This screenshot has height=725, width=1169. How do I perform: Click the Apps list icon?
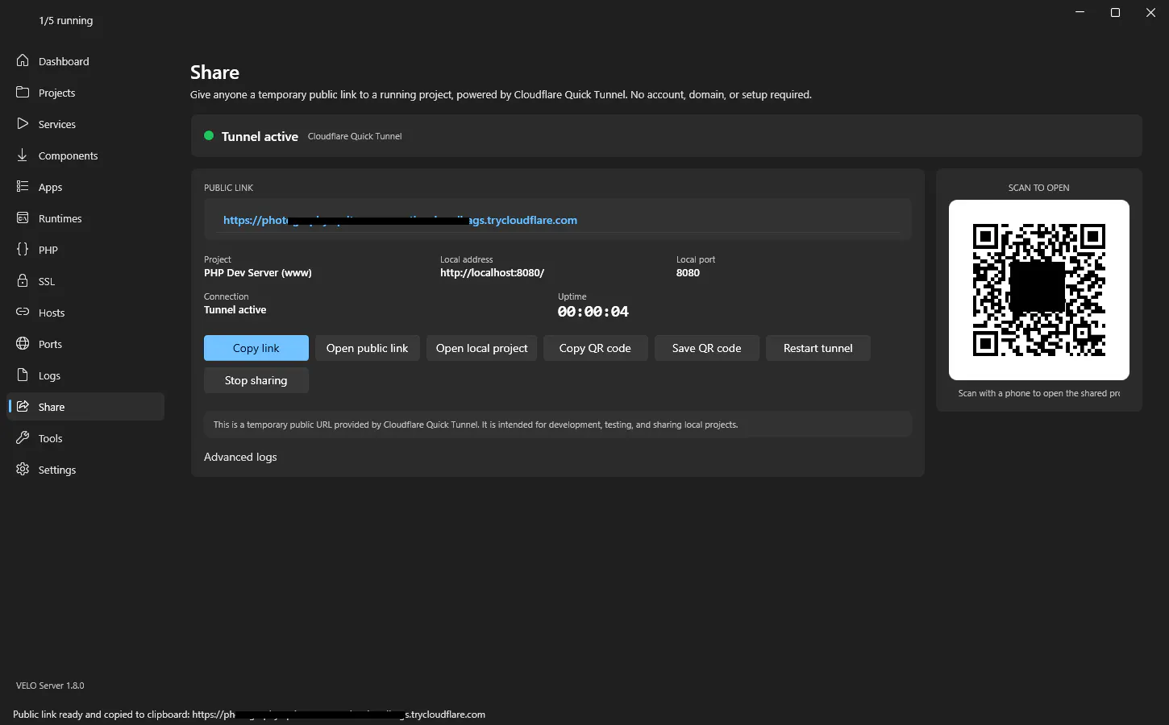[23, 187]
